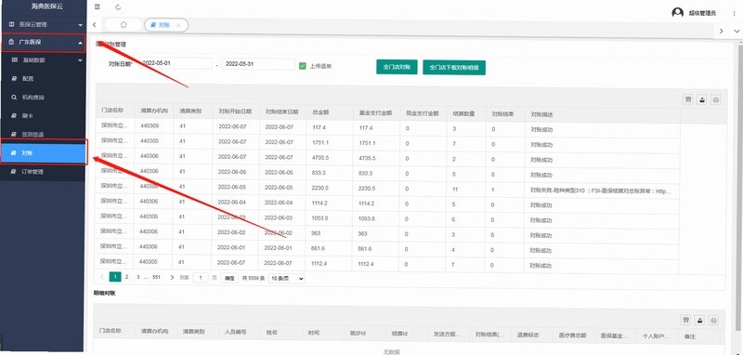This screenshot has width=743, height=355.
Task: Click the 确定 page jump button
Action: pyautogui.click(x=229, y=278)
